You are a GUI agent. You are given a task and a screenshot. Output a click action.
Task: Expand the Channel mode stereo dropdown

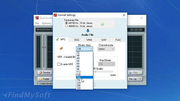(x=106, y=49)
